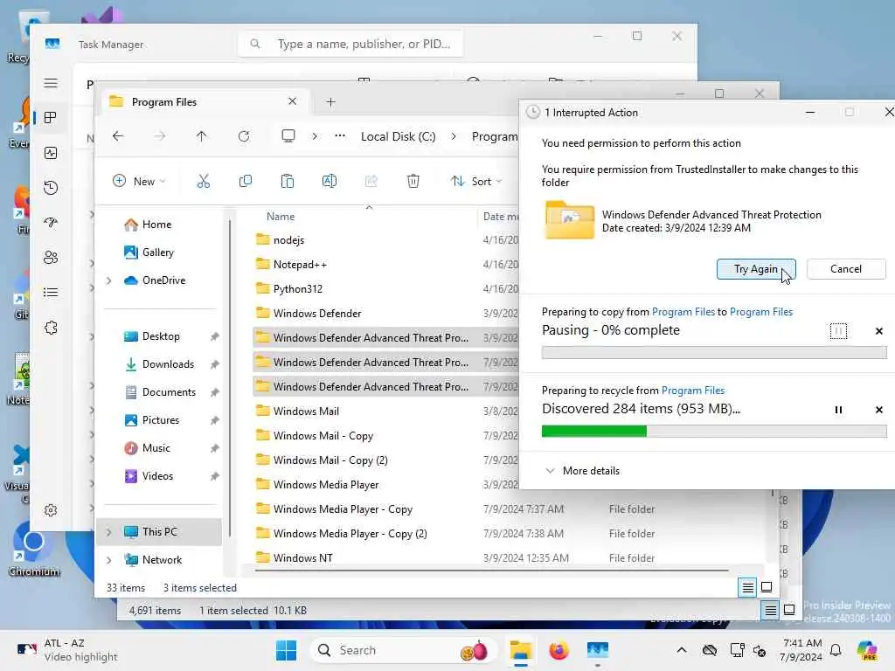Open ATL - AZ news widget on taskbar

pos(67,650)
